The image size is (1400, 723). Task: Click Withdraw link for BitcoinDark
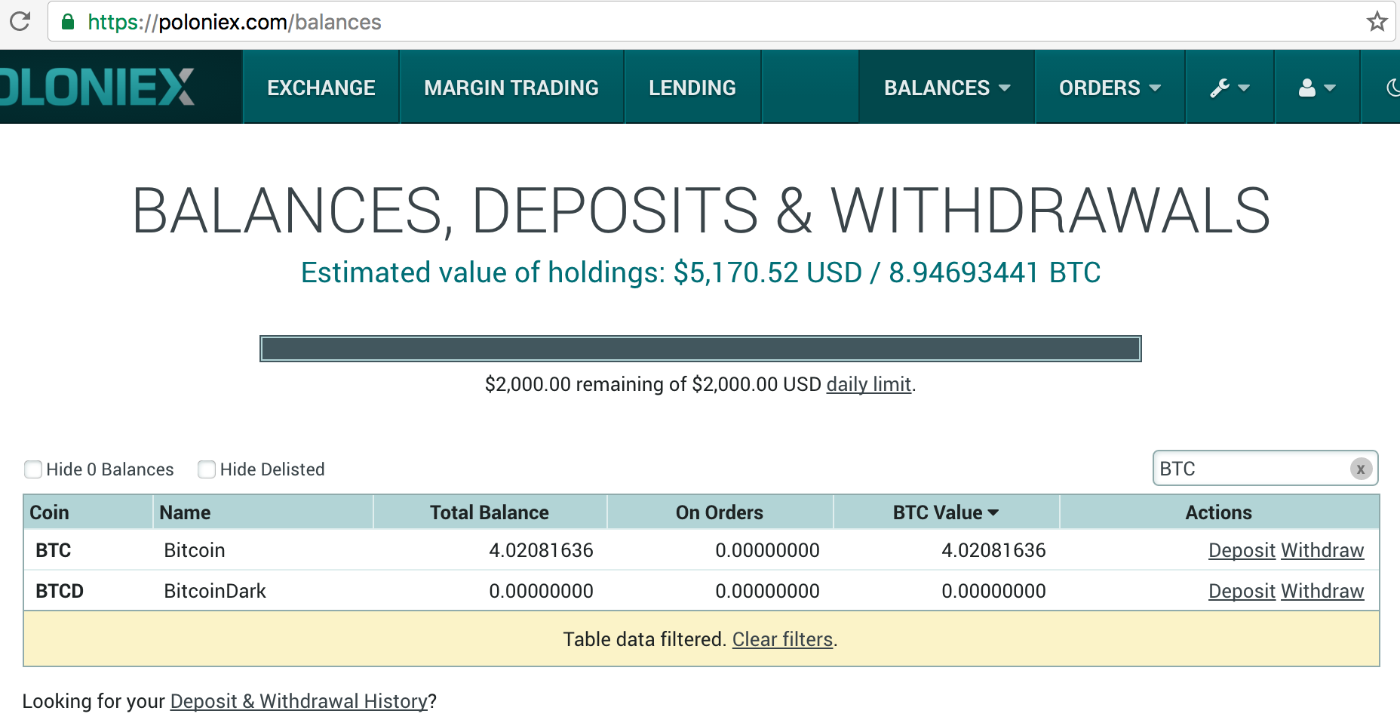[x=1322, y=591]
